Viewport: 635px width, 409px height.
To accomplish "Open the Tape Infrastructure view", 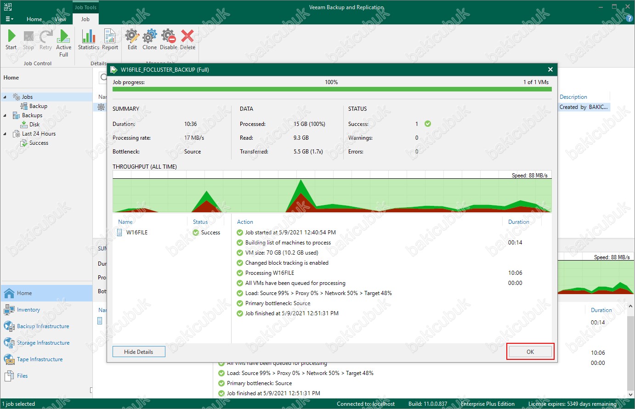I will pos(47,359).
